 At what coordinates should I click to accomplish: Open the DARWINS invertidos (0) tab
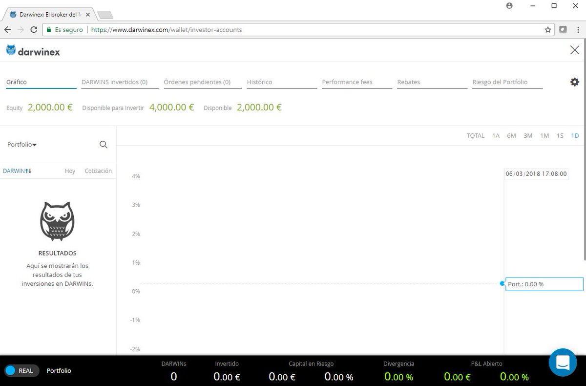point(120,82)
